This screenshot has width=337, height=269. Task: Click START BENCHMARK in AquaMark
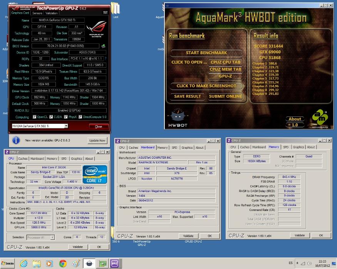[x=206, y=53]
